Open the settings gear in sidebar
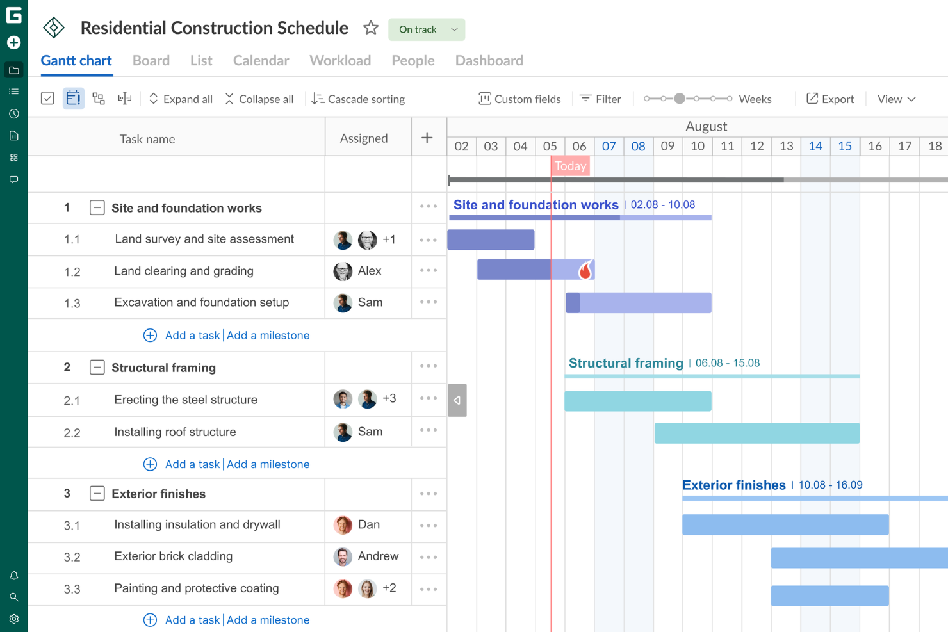 [x=13, y=619]
